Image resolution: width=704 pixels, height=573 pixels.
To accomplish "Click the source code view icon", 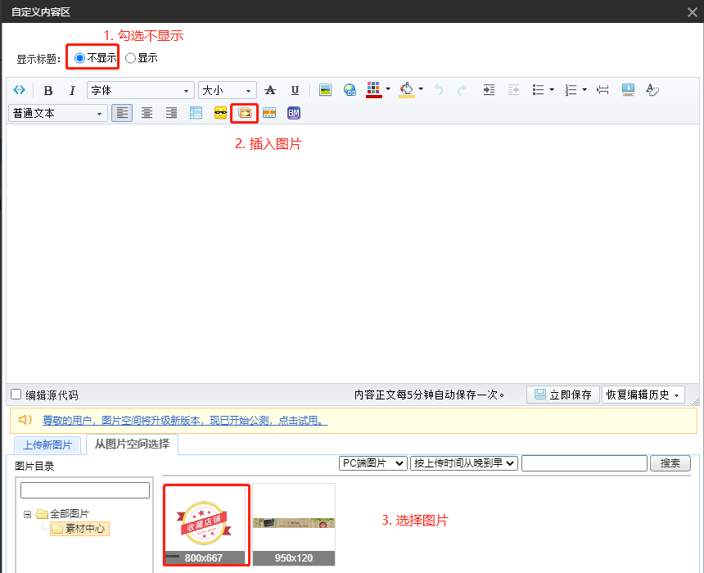I will coord(19,90).
